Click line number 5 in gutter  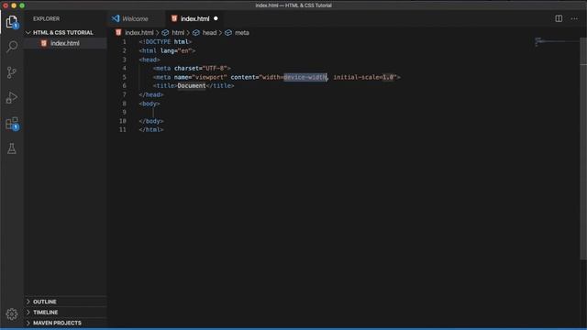[125, 77]
